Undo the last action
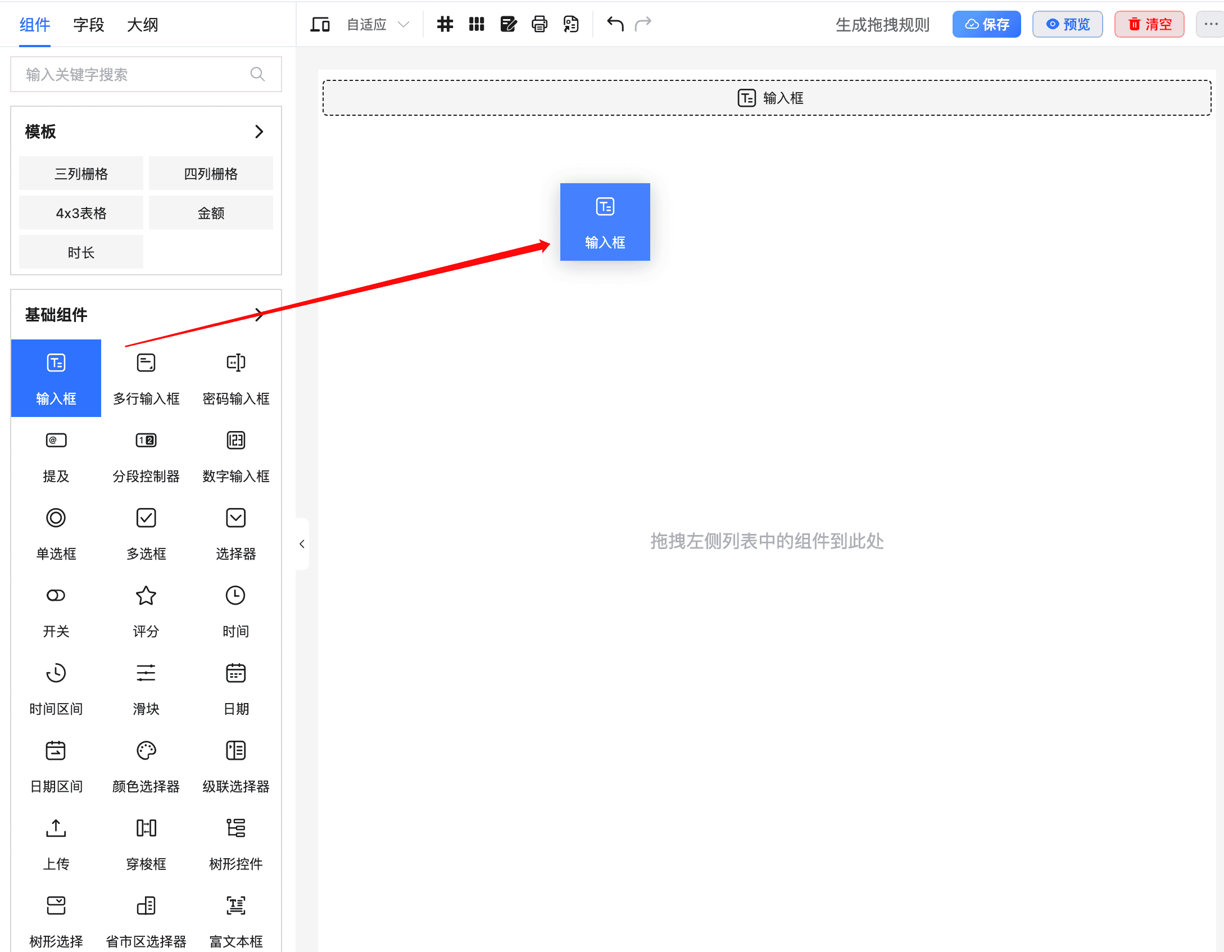 [615, 24]
